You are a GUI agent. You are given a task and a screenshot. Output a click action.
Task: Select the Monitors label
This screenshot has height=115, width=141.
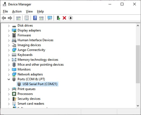[24, 69]
